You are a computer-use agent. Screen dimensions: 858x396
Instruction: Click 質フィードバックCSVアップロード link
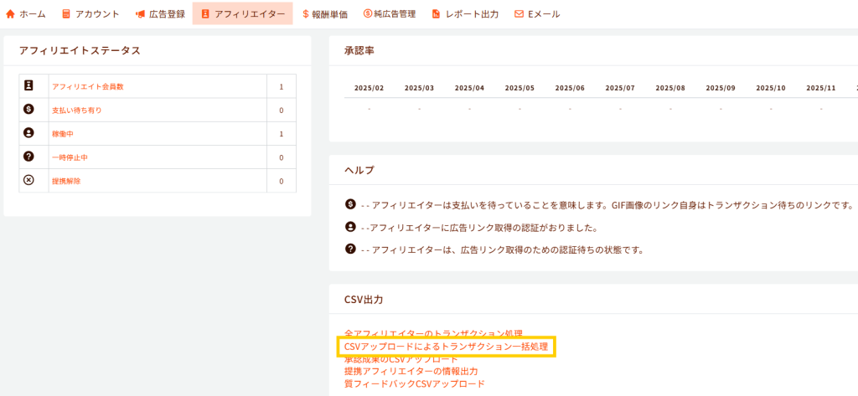[x=414, y=383]
